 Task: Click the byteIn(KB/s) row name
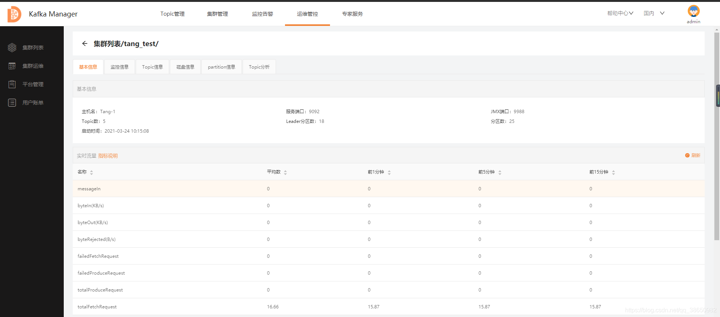(91, 206)
